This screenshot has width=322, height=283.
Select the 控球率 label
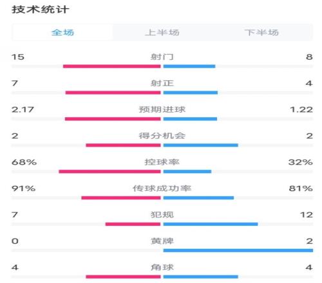162,162
